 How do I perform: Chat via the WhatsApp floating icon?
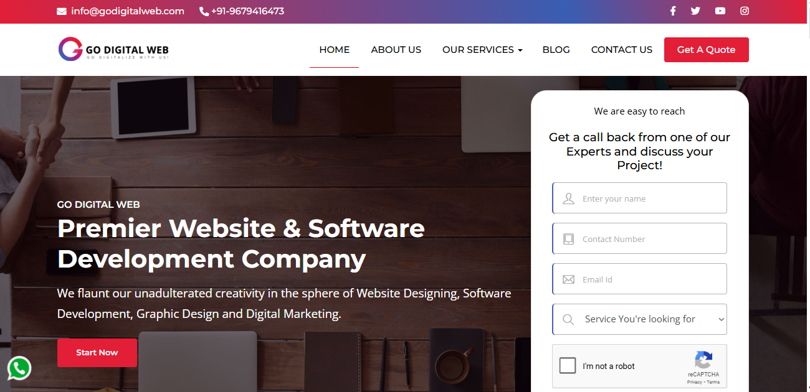pos(19,368)
